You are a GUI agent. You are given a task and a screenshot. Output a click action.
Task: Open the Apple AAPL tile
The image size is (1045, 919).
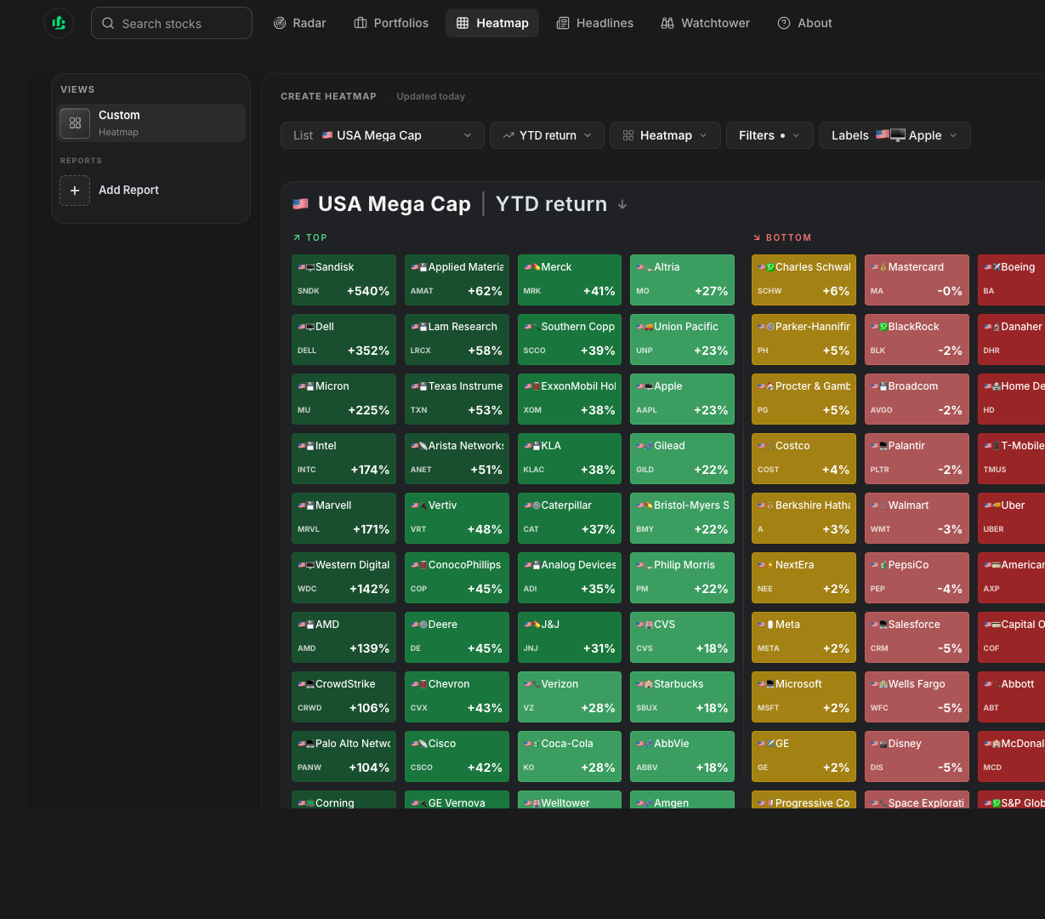pyautogui.click(x=682, y=398)
